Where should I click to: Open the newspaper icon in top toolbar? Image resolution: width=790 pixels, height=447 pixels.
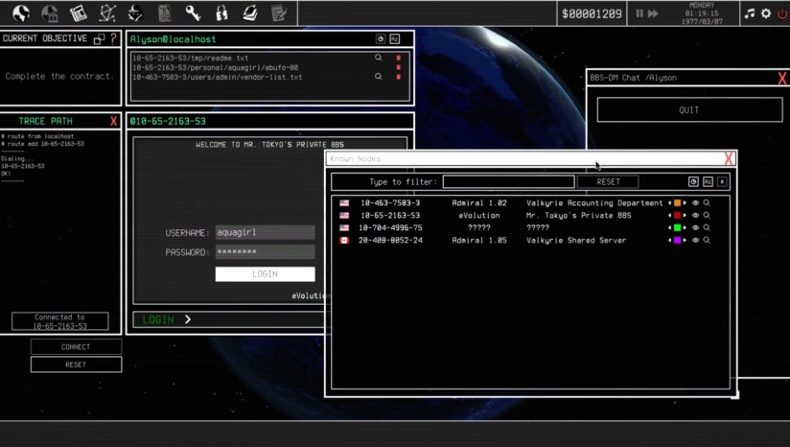tap(78, 13)
